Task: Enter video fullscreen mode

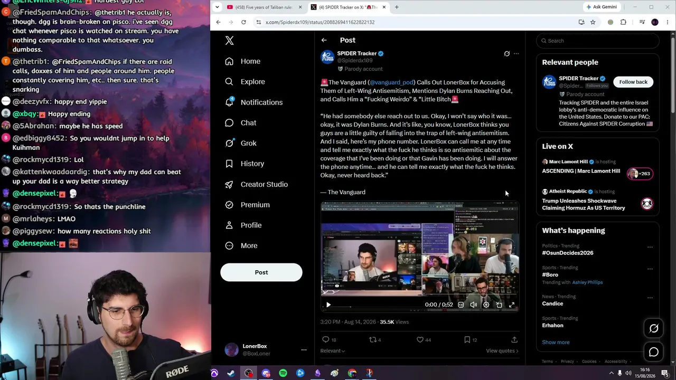Action: coord(512,305)
